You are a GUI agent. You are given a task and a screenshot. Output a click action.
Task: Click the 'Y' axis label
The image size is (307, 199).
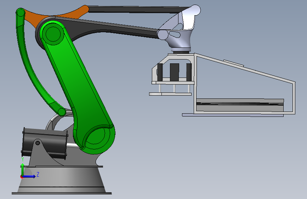[23, 159]
